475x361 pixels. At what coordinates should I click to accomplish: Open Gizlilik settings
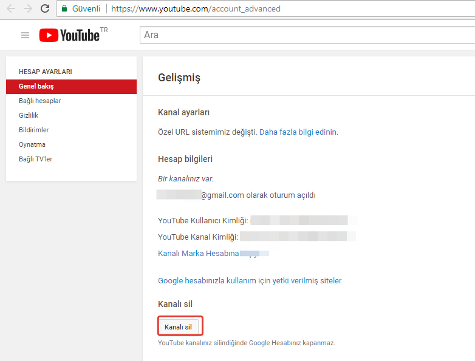[29, 115]
